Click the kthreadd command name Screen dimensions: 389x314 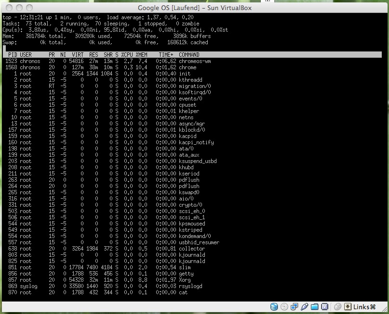click(190, 80)
